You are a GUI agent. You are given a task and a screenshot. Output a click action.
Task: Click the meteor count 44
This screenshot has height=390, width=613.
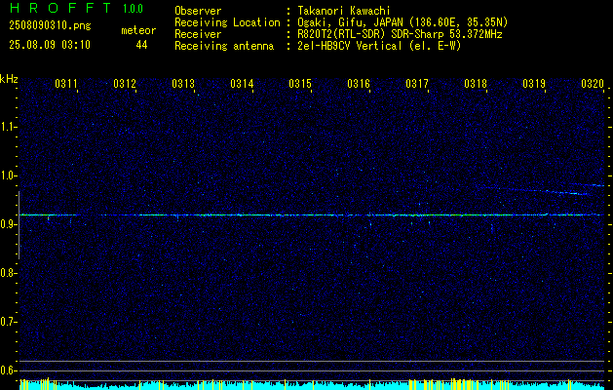[x=141, y=45]
